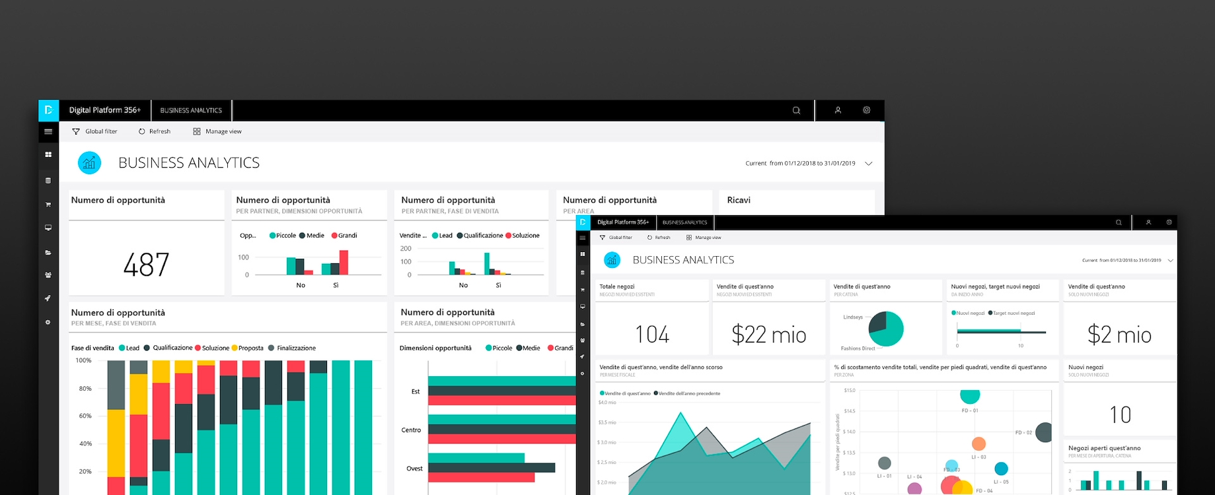
Task: Select the BUSINESS ANALYTICS tab in the large window
Action: click(191, 110)
